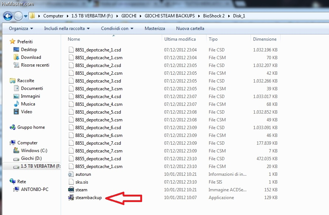Click the Gruppo home icon
The image size is (329, 215).
(x=13, y=127)
